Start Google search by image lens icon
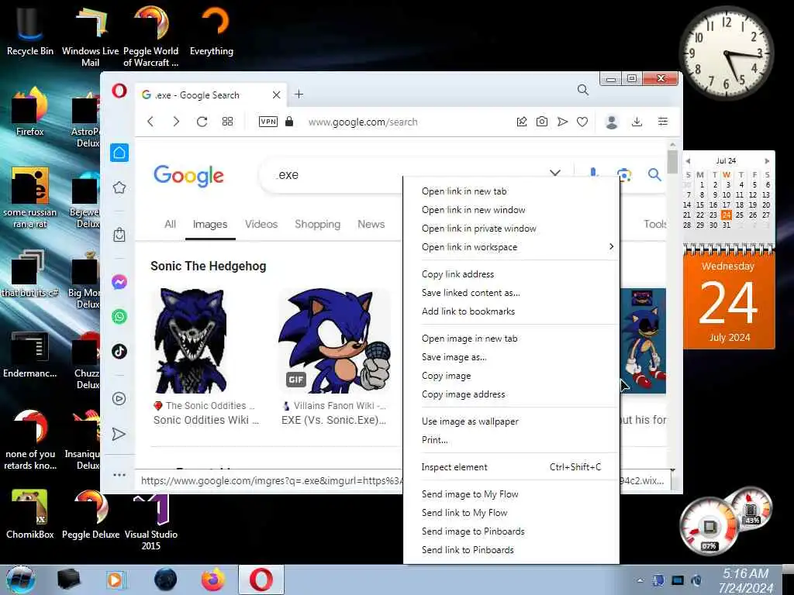Viewport: 794px width, 595px height. (x=624, y=174)
